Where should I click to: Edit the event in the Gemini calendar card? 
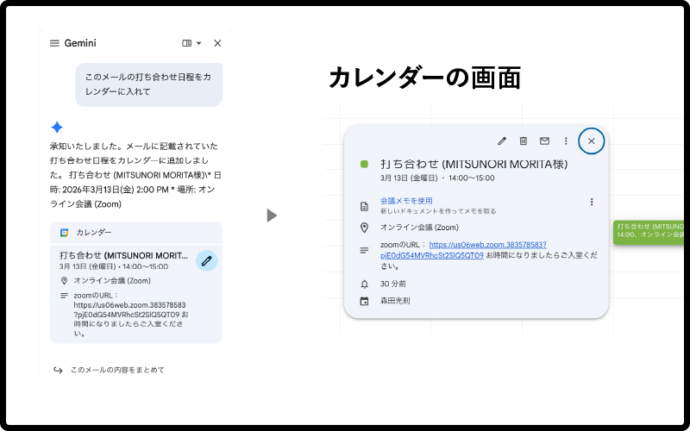point(206,260)
